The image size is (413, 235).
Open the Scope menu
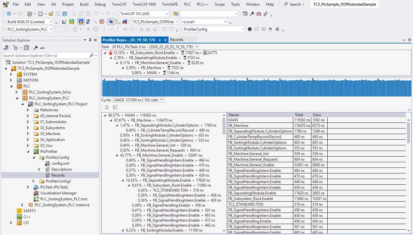(x=220, y=4)
